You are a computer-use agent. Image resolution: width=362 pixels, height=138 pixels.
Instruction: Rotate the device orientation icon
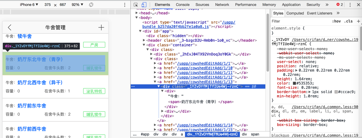point(91,5)
